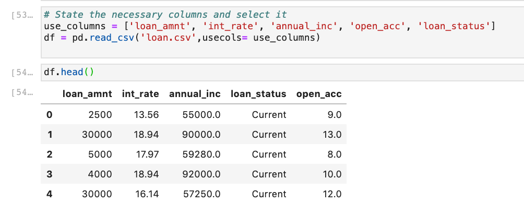Click the cell 54 input prompt
Screen dimensions: 524x215
tap(22, 73)
